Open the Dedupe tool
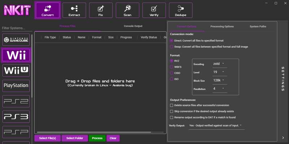Viewport: 289px width, 144px height. 181,10
